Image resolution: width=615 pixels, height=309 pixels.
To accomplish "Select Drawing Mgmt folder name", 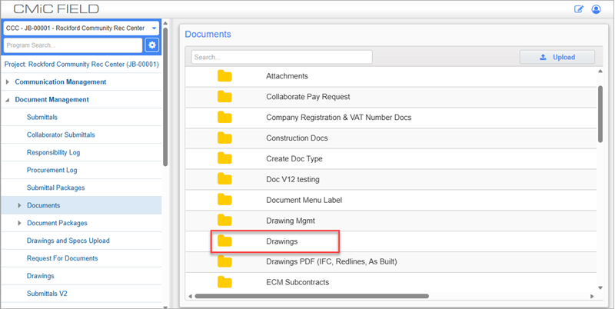I will tap(291, 221).
